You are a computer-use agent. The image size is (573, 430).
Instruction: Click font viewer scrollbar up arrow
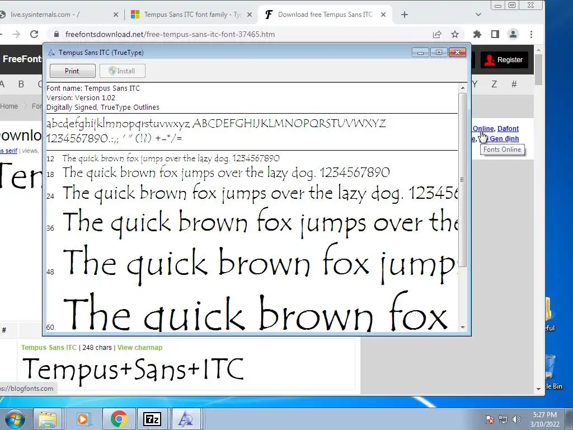[463, 88]
